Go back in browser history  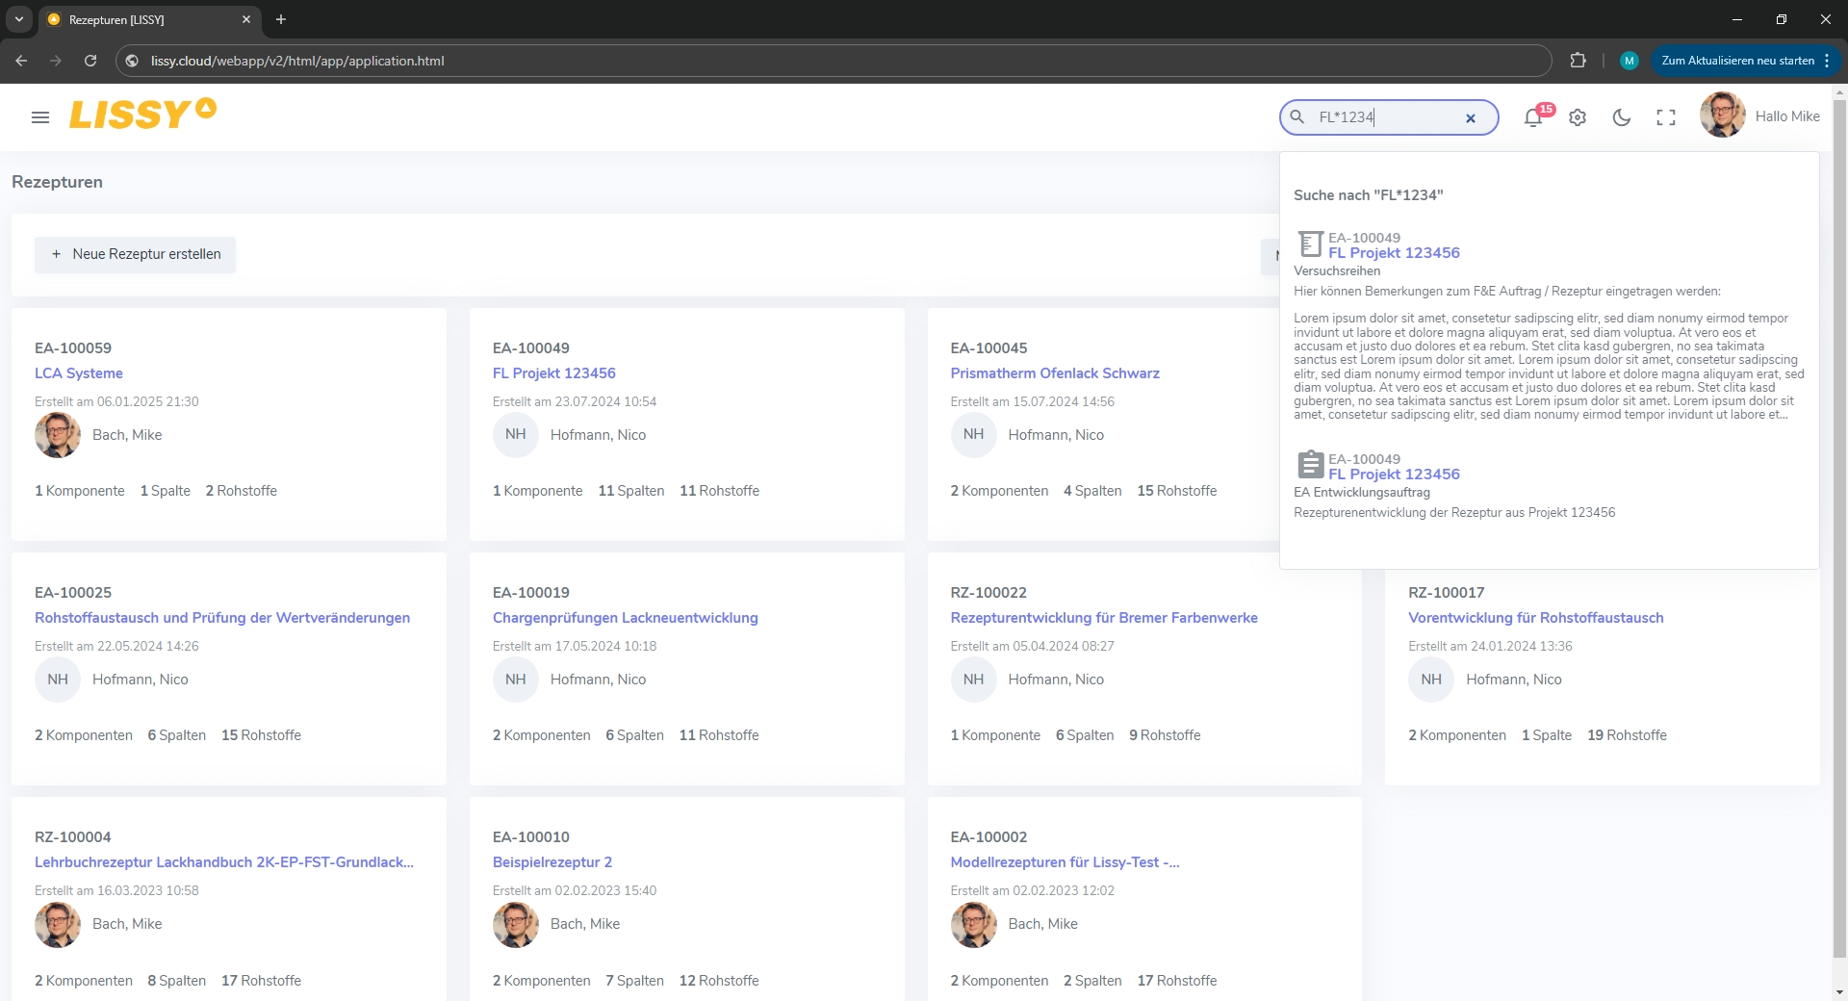[x=21, y=61]
